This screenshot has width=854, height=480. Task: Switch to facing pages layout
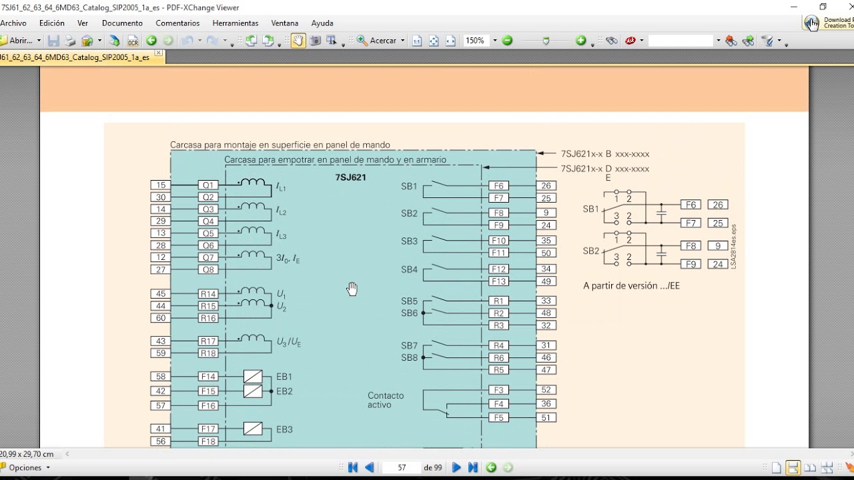[810, 467]
